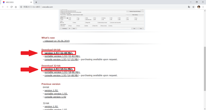Download 32-bit version 1.93 (19,51 Mb)

(x=59, y=69)
